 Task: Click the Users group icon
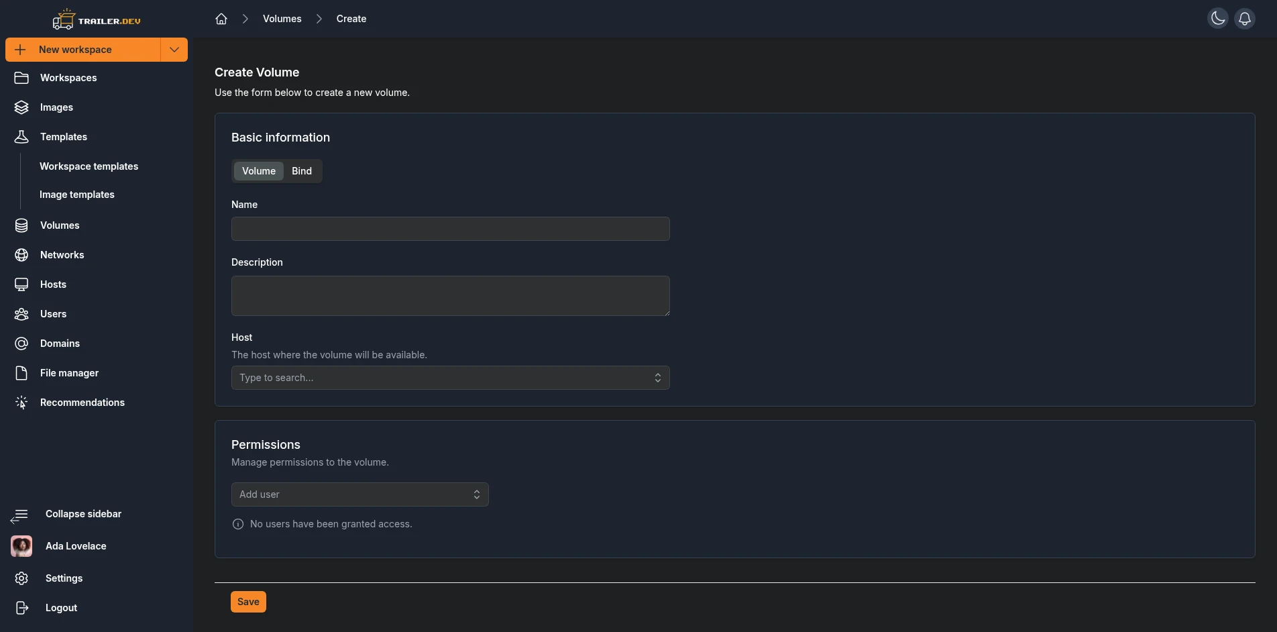21,314
